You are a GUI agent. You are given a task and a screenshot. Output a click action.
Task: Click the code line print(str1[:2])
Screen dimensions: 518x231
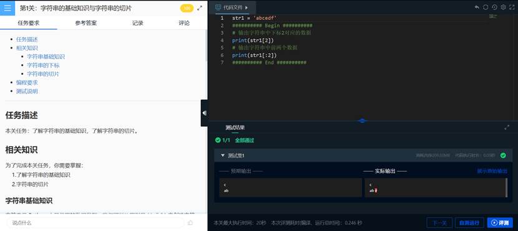(x=255, y=55)
